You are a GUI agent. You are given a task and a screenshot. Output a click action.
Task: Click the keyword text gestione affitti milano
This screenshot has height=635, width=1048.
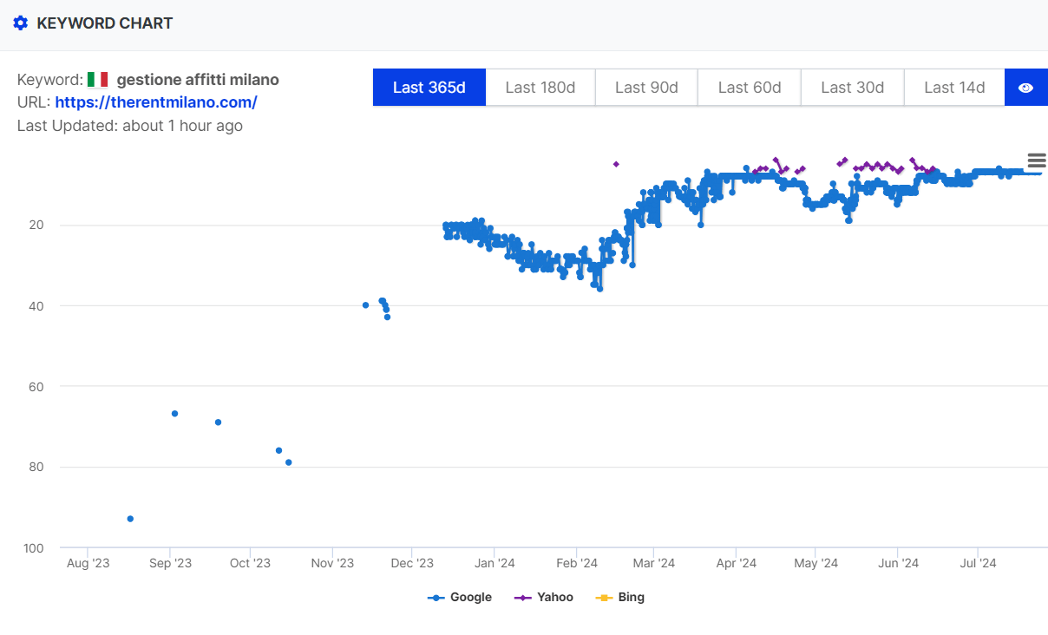198,80
